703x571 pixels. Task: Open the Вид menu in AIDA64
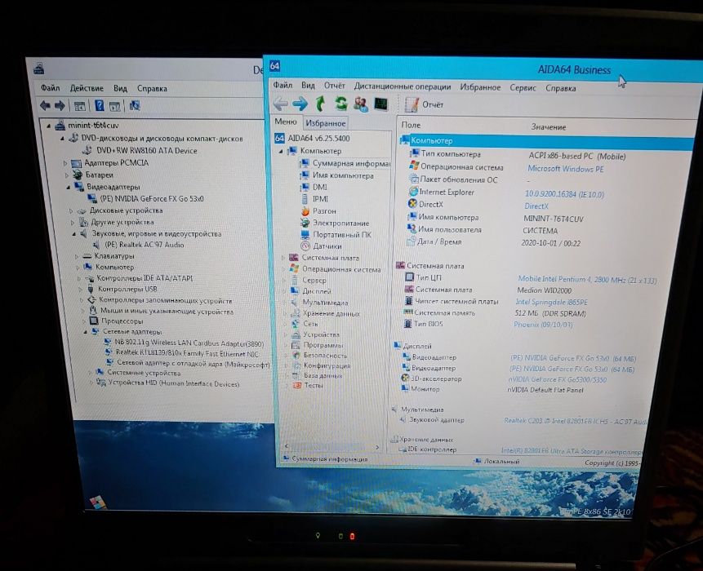pos(308,86)
